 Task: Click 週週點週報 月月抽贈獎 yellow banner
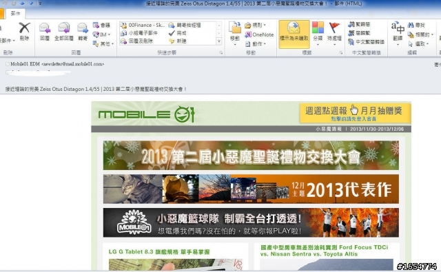(x=356, y=113)
